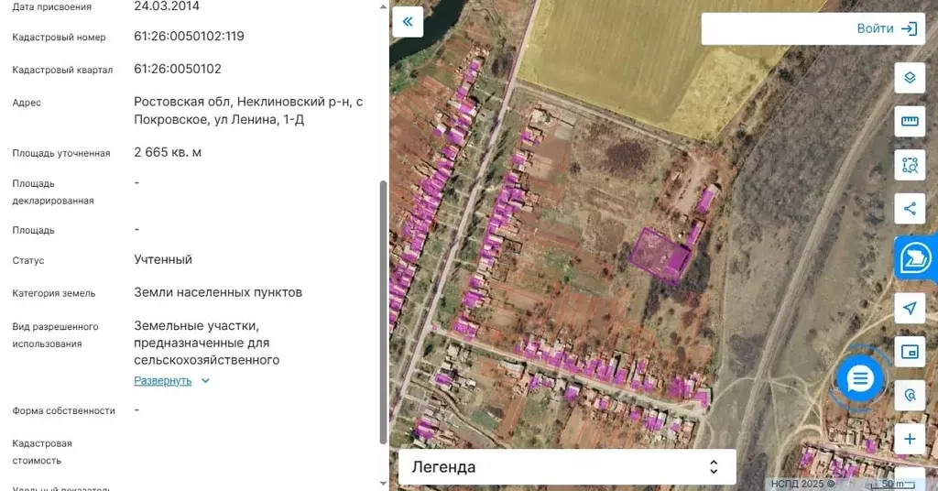
Task: Select cadastral number 61:26:0050102:119
Action: (x=189, y=36)
